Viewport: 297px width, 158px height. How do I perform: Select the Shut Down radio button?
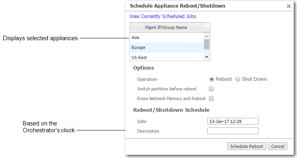(x=238, y=79)
